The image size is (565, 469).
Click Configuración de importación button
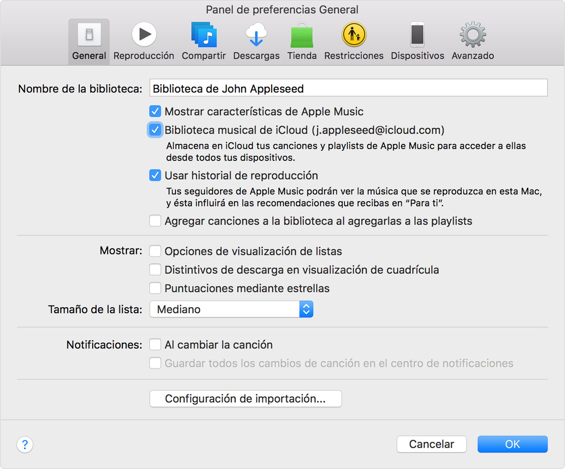tap(245, 399)
